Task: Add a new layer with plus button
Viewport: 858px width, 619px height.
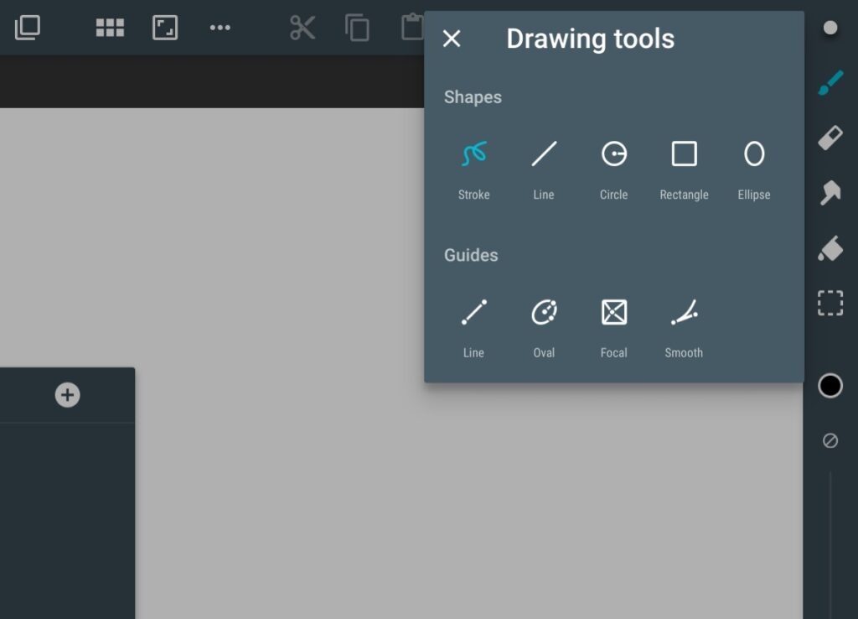Action: click(67, 395)
